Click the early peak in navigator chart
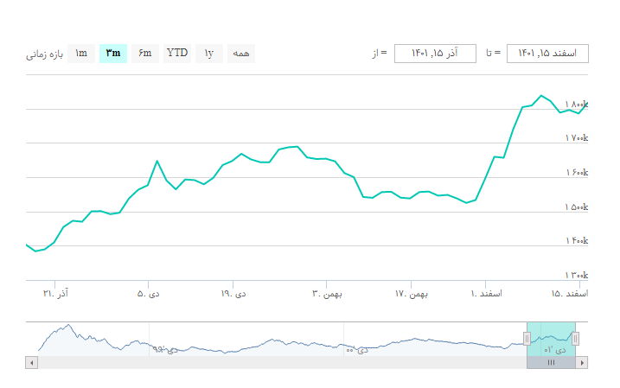This screenshot has width=620, height=388. coord(68,326)
